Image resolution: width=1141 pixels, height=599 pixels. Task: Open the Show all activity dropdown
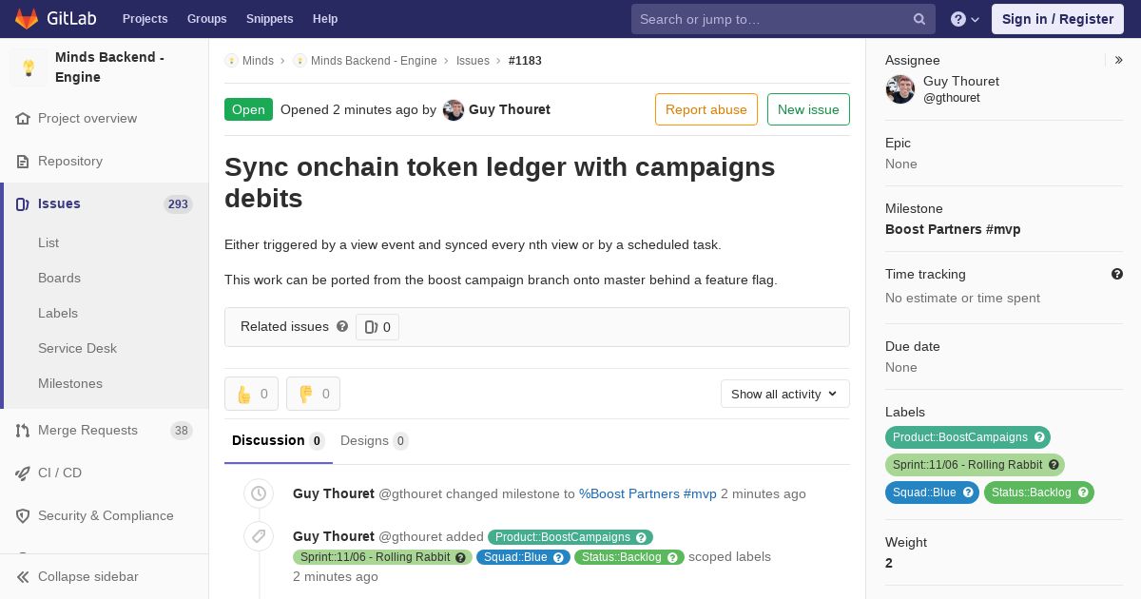785,394
